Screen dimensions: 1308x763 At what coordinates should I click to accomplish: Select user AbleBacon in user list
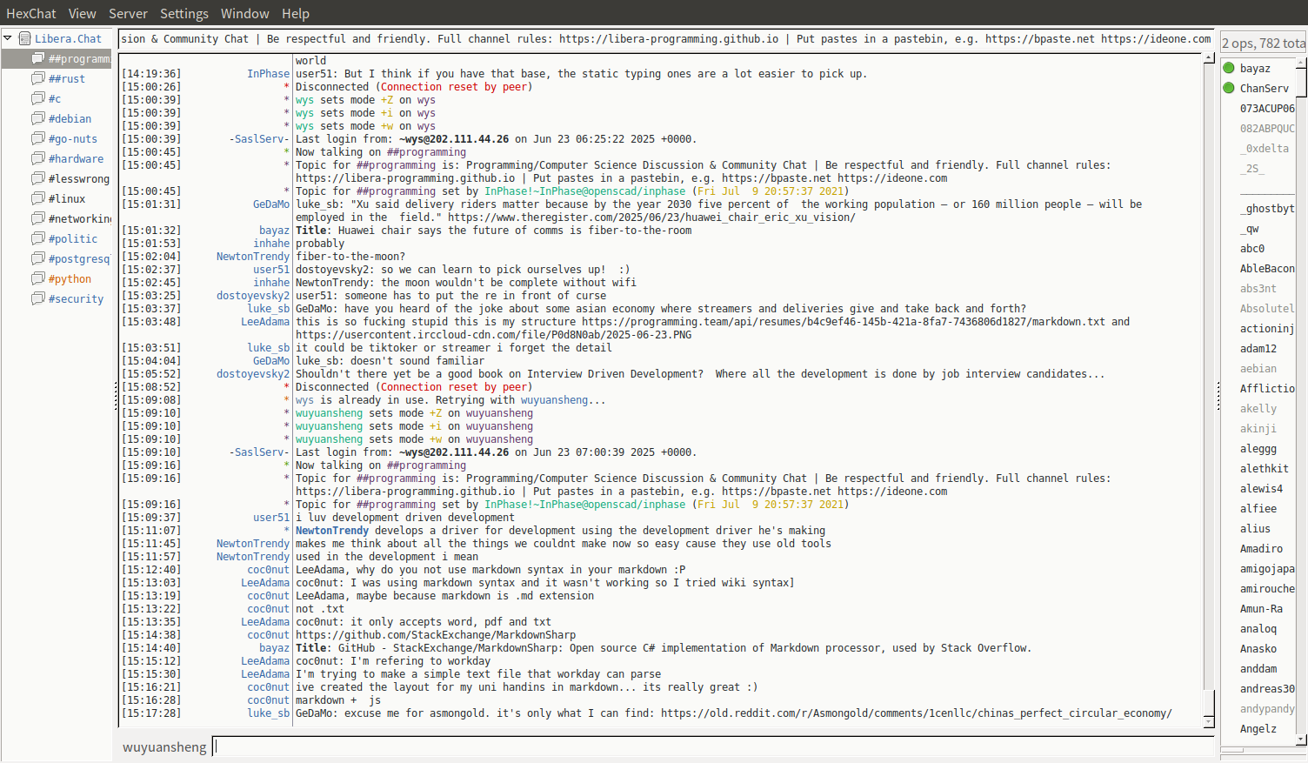click(x=1266, y=269)
